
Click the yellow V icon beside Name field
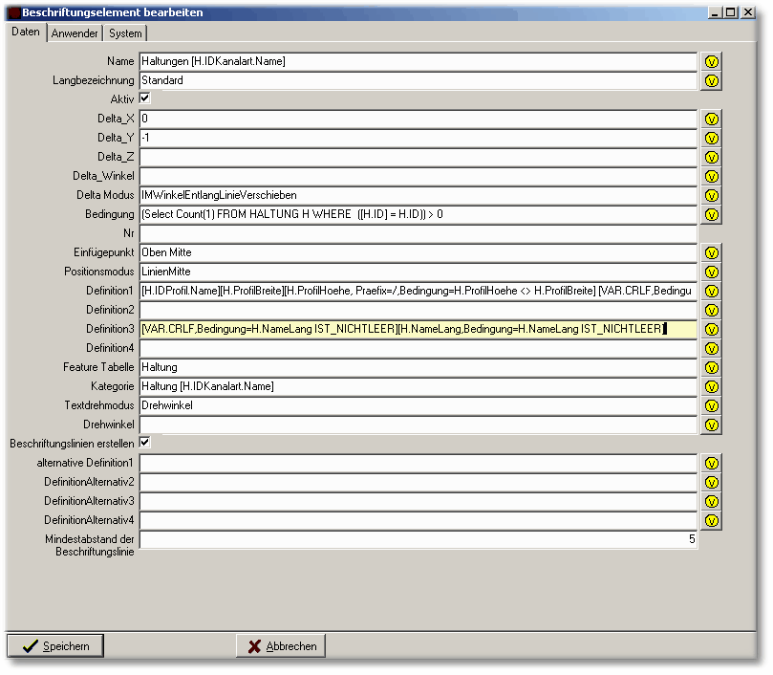711,61
